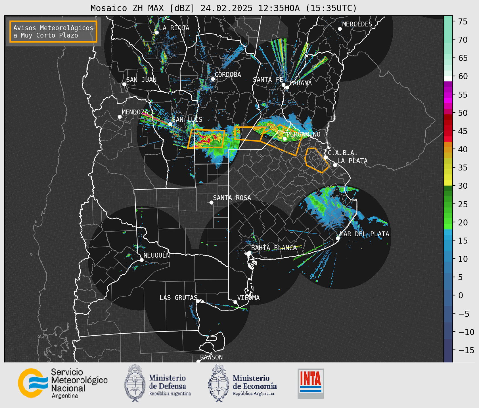Select the PERGAMINO city marker

point(285,138)
